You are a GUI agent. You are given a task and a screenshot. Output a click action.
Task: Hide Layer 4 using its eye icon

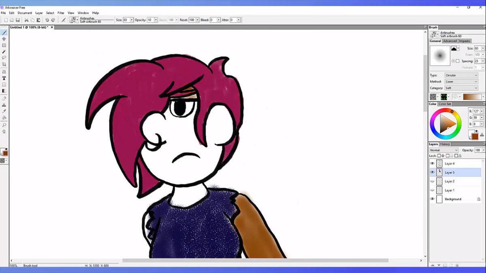click(x=432, y=163)
